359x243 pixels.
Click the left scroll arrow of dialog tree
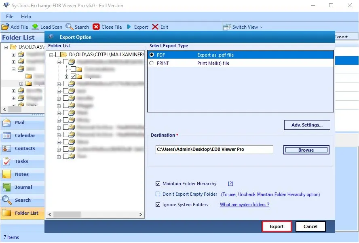click(50, 215)
